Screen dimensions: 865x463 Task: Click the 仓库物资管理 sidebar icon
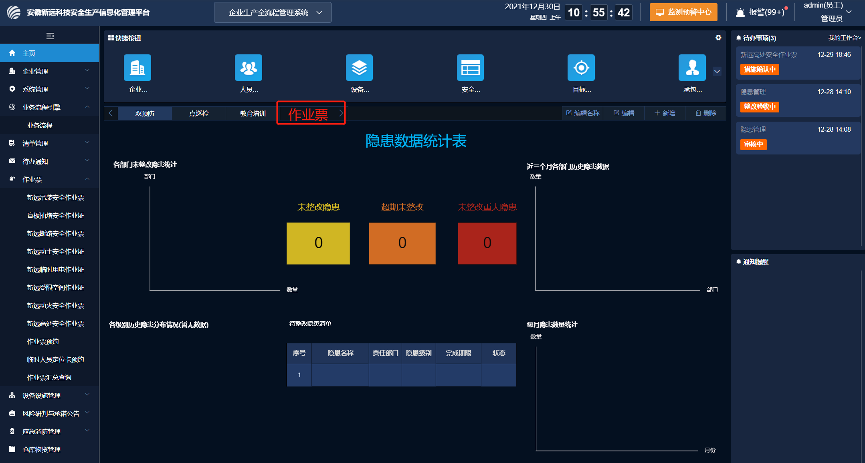[12, 449]
